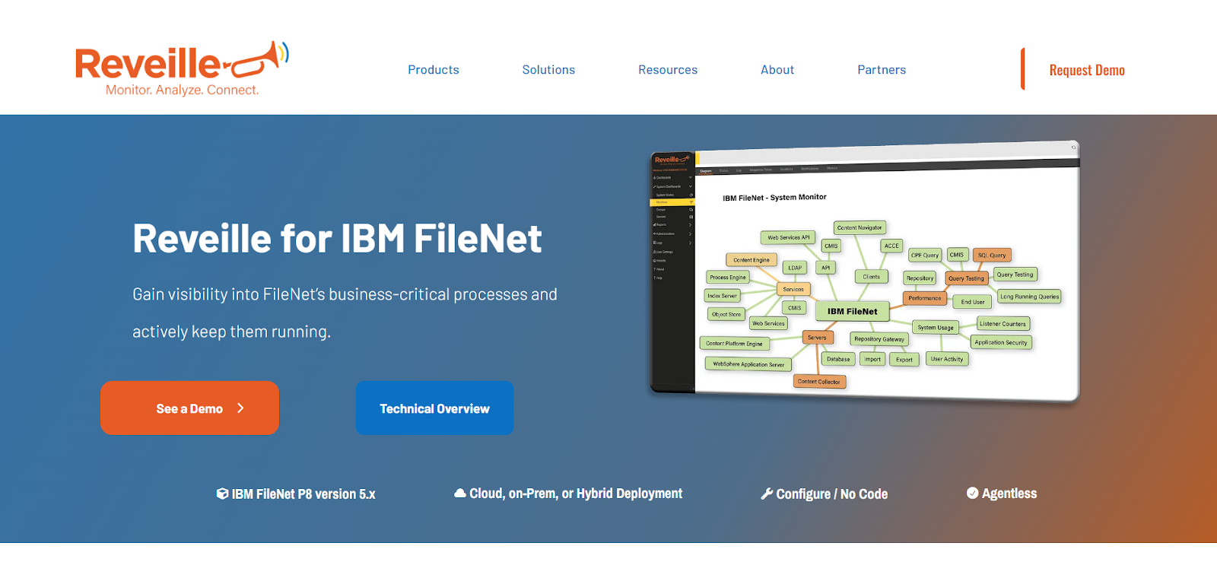Click the wrench icon beside Configure / No Code
The image size is (1217, 581).
pyautogui.click(x=767, y=494)
